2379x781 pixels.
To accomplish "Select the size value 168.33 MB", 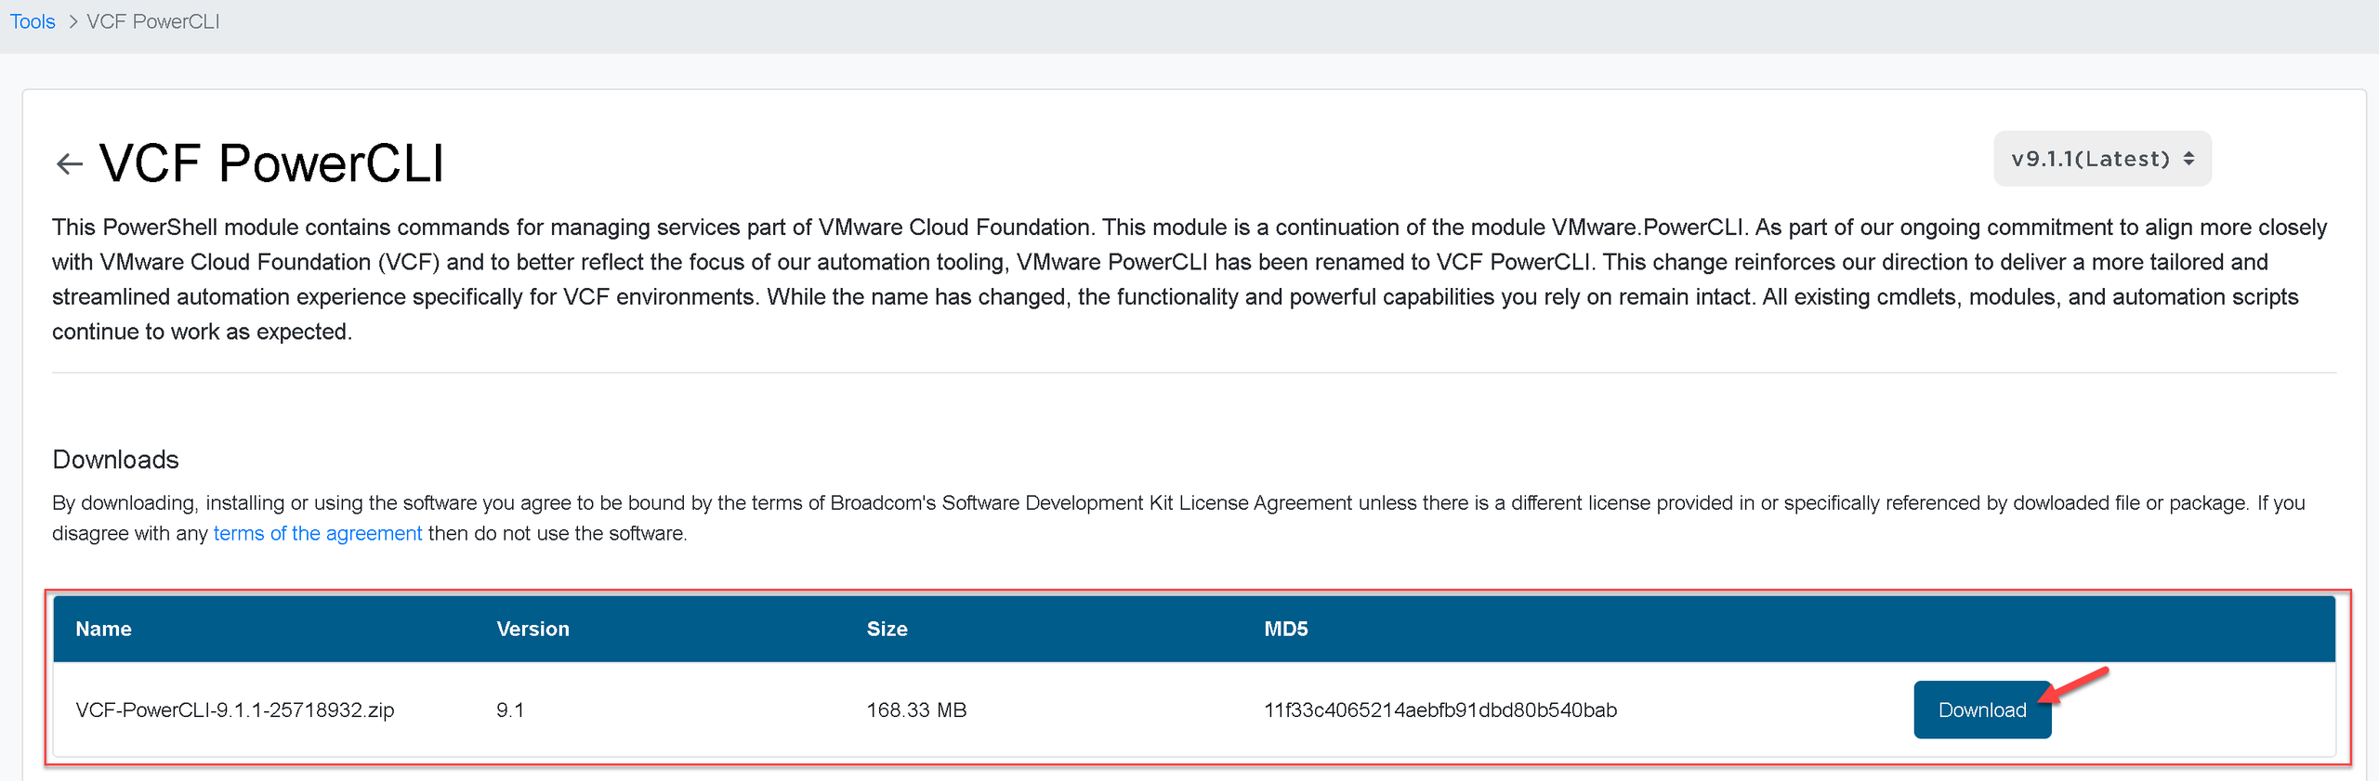I will [x=916, y=709].
